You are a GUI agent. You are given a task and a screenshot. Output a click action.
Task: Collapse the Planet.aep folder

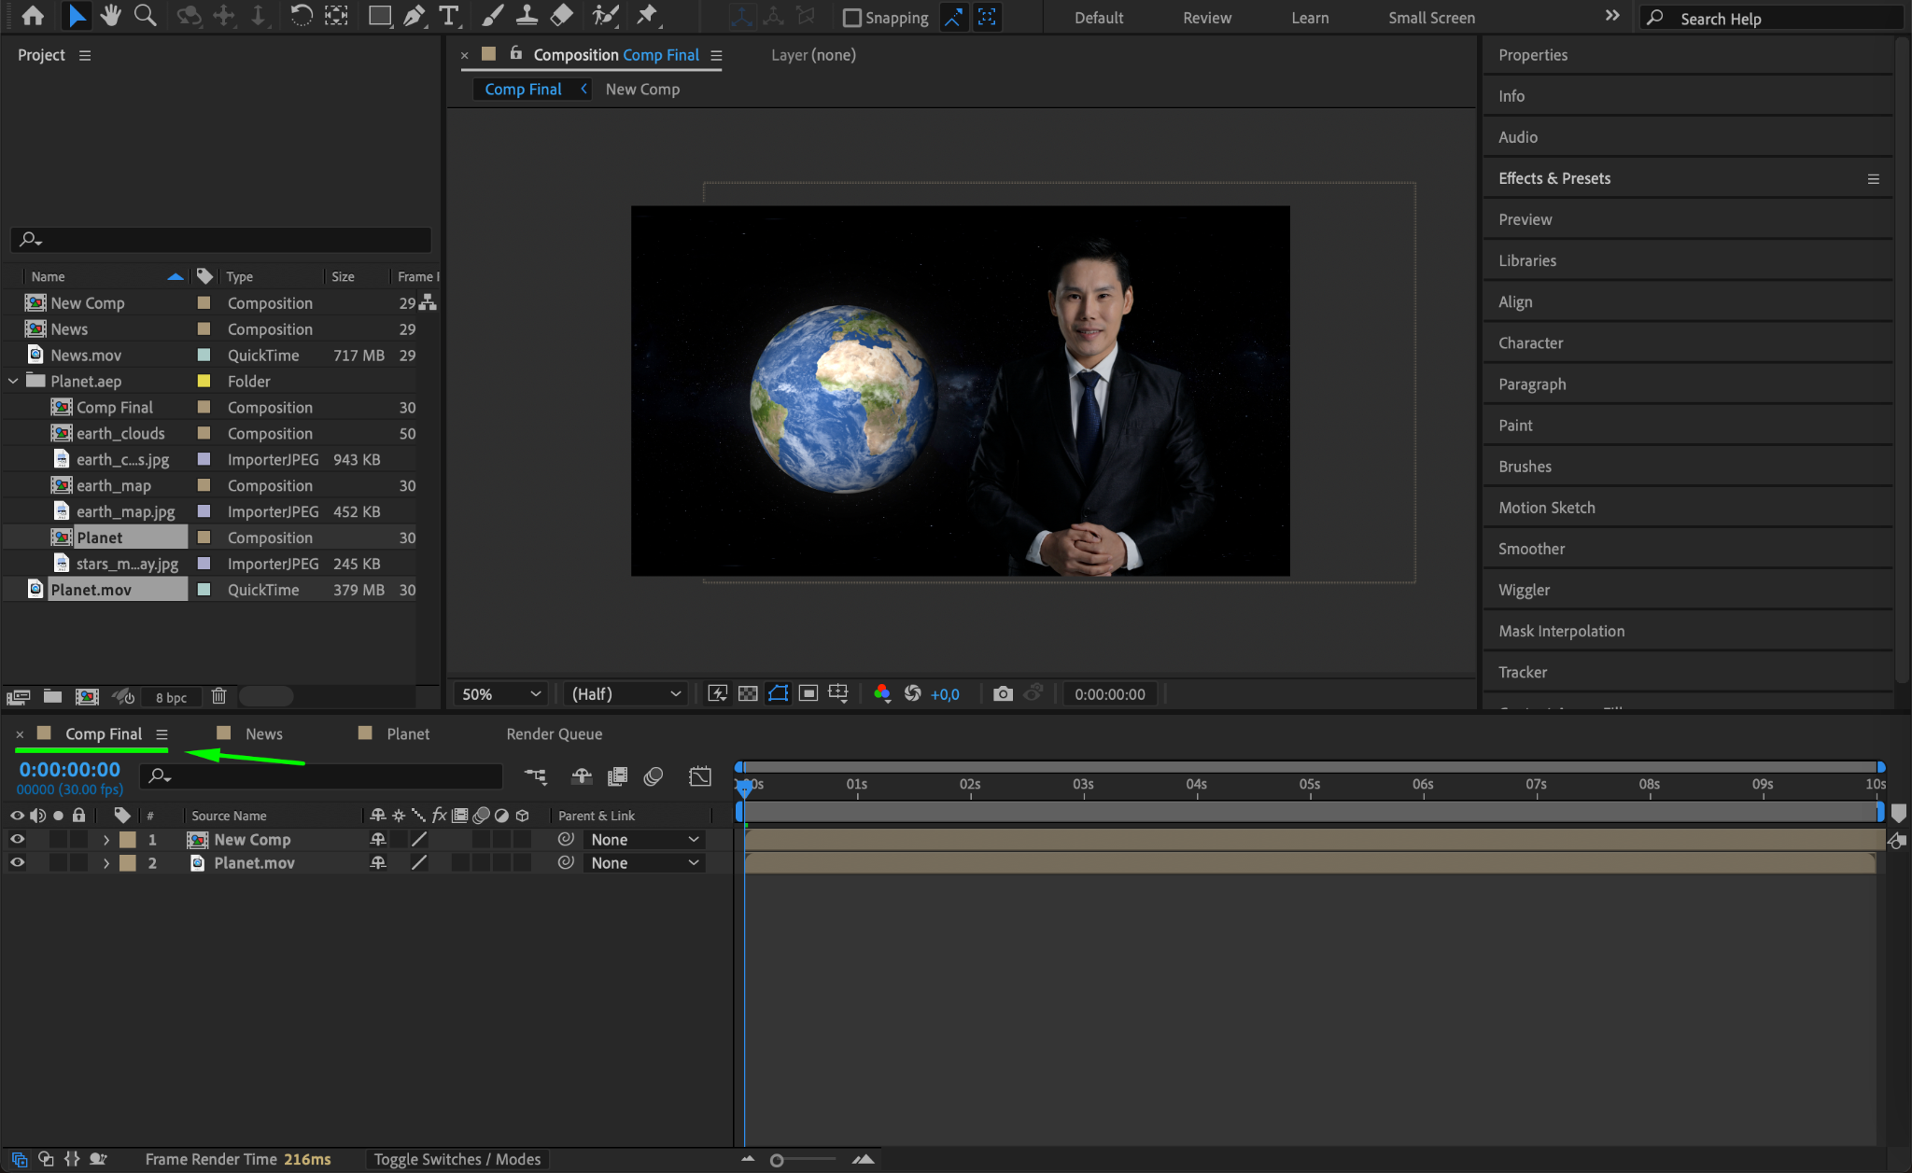[x=13, y=381]
